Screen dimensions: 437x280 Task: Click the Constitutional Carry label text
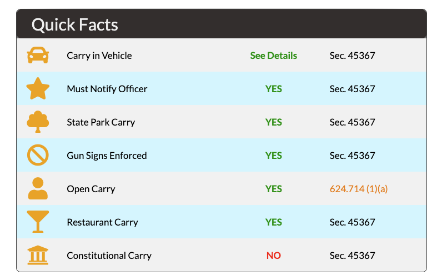tap(109, 256)
